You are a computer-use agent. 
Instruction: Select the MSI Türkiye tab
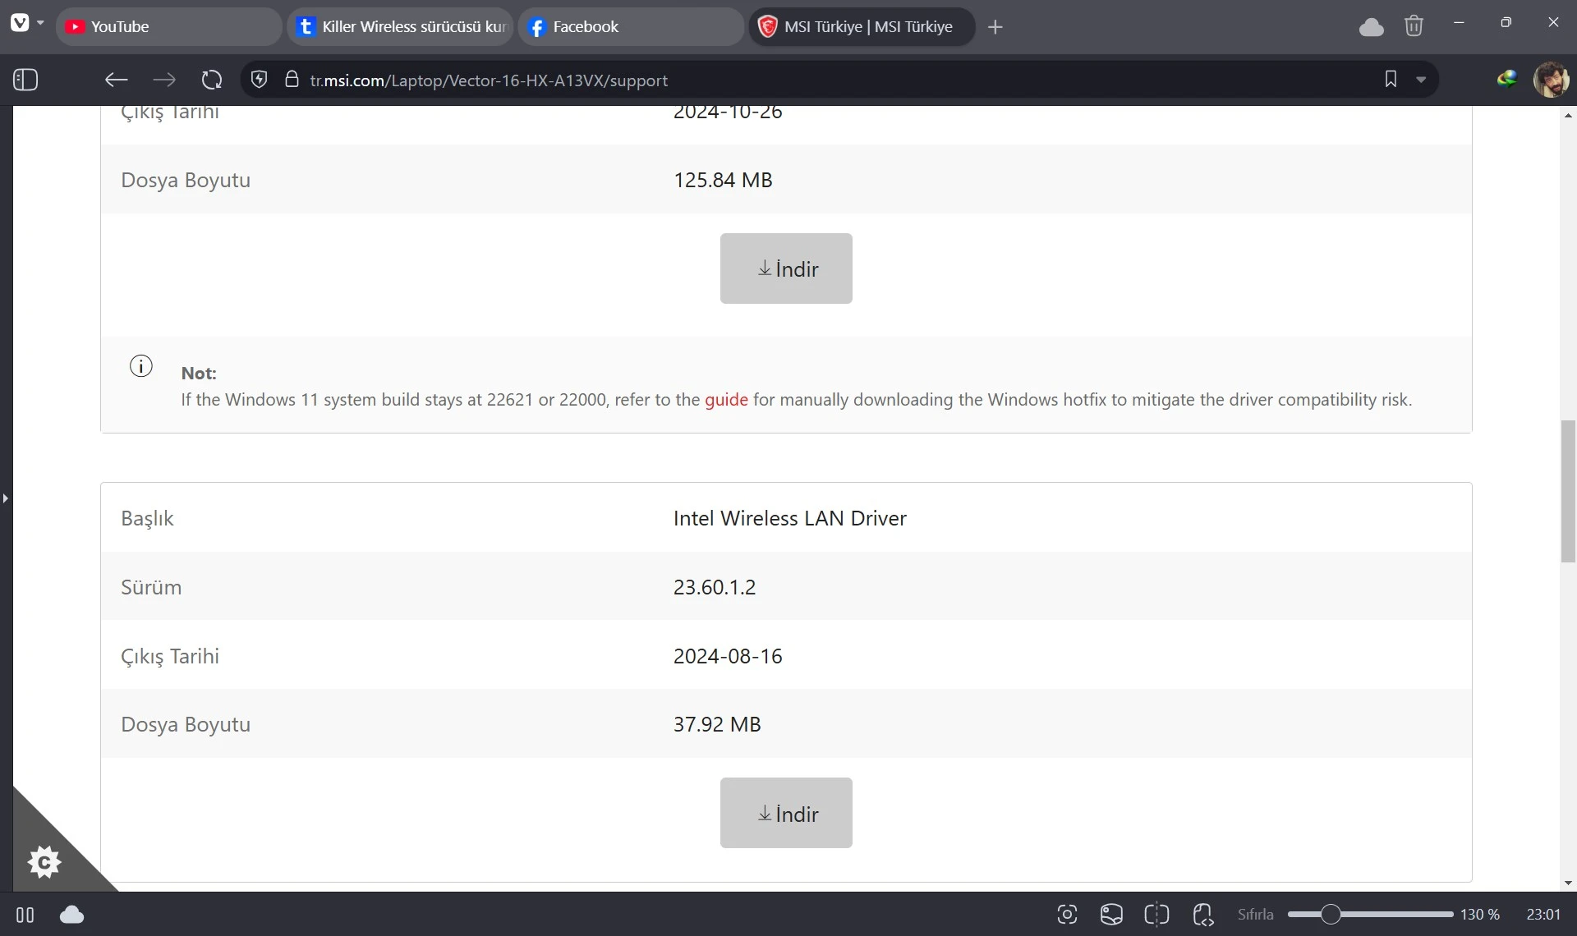coord(862,27)
